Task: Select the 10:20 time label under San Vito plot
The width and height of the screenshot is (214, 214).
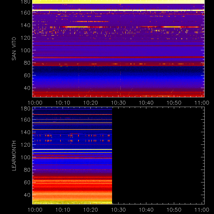Action: coord(91,103)
